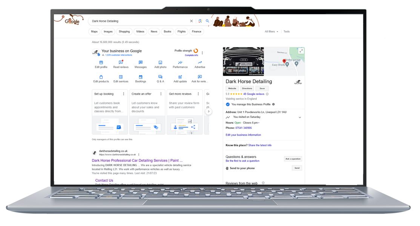Open three-dot menu next to darkhorsedetailing URL
Screen dimensions: 420x226
139,154
